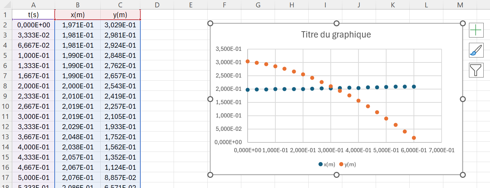Image resolution: width=490 pixels, height=188 pixels.
Task: Click cell with value 2,257E-01
Action: [120, 106]
